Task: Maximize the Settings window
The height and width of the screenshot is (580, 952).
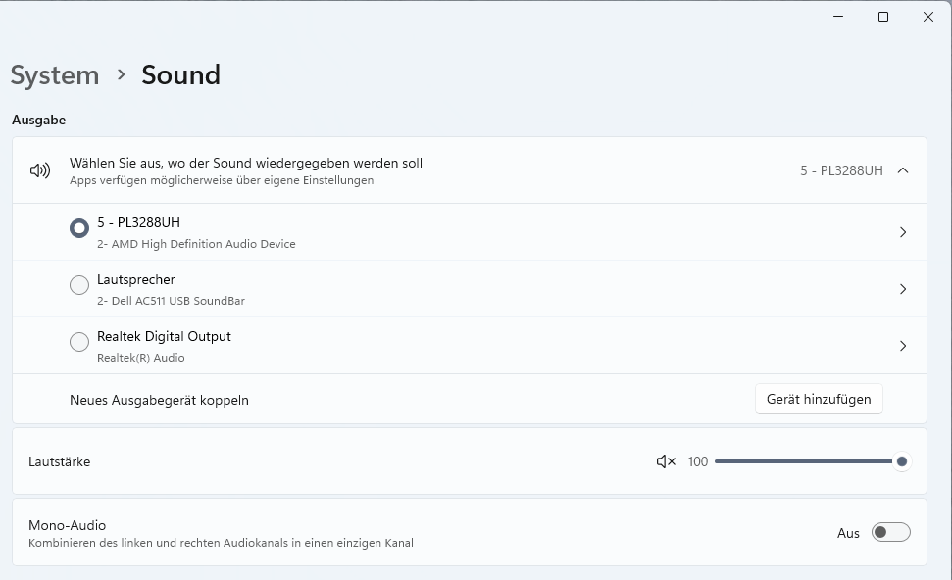Action: pyautogui.click(x=882, y=17)
